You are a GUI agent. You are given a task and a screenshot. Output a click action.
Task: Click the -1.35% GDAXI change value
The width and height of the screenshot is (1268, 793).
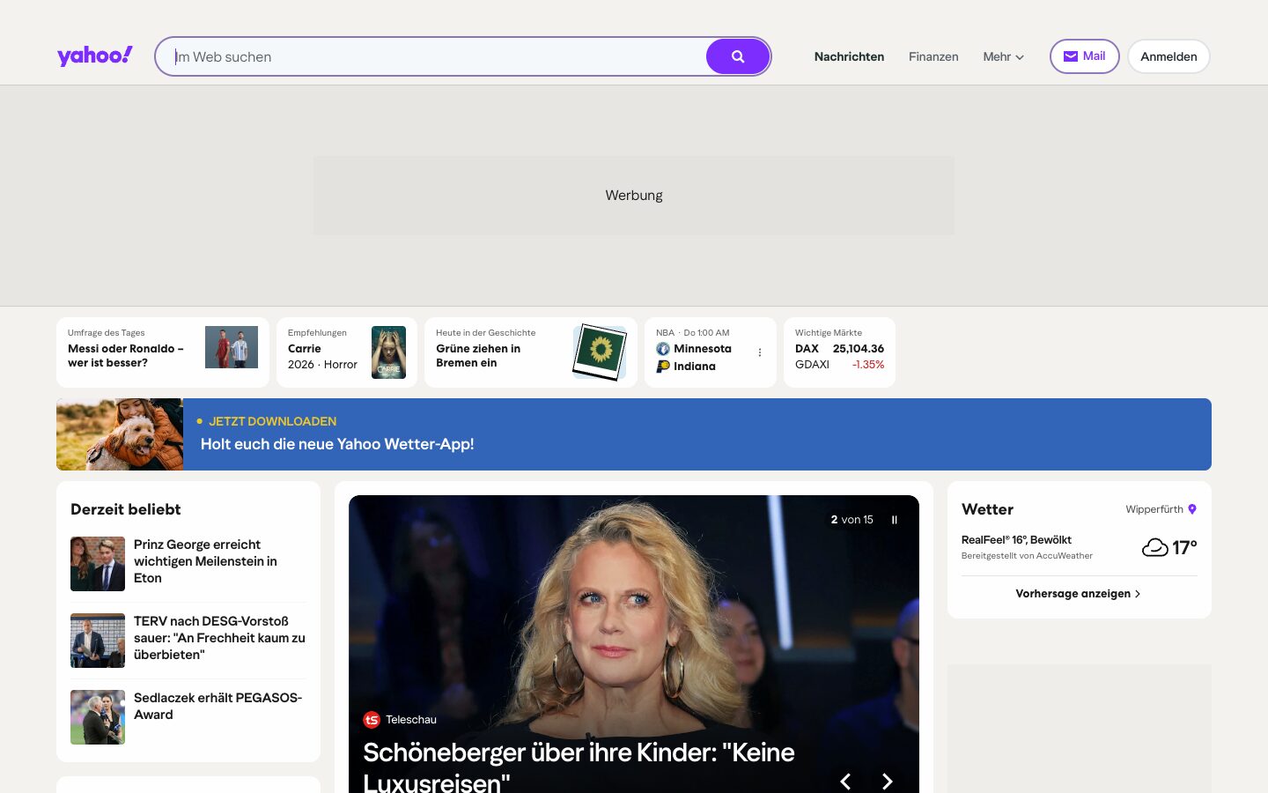click(868, 365)
